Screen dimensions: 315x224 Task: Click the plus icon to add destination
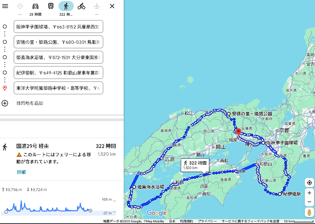5,103
